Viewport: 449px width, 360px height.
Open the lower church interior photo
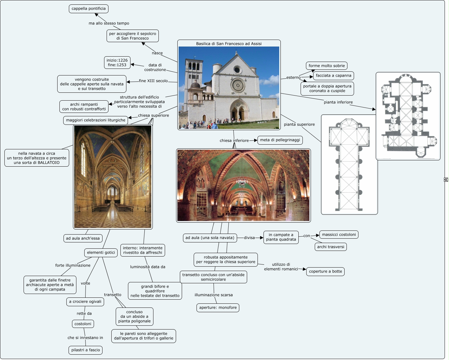pyautogui.click(x=243, y=186)
